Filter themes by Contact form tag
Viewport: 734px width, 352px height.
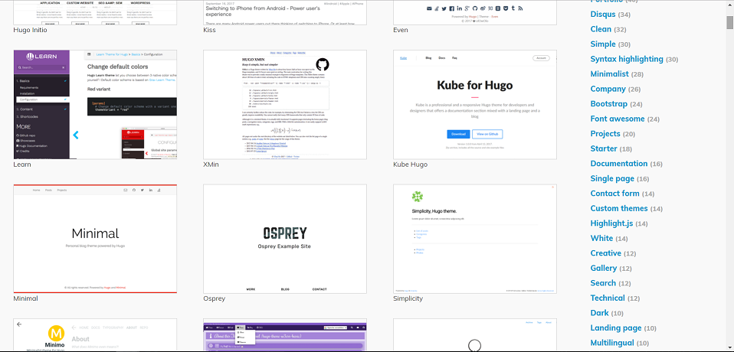tap(614, 194)
